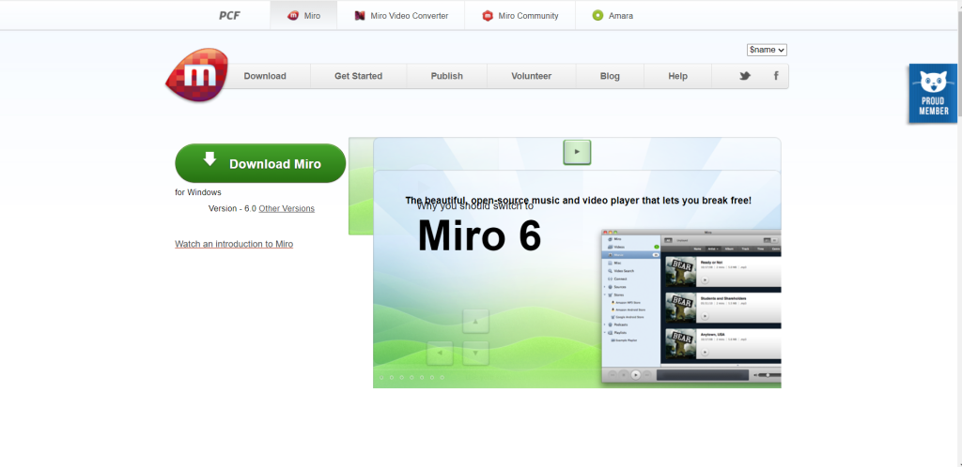
Task: Click the Amara green circle icon
Action: pyautogui.click(x=597, y=16)
